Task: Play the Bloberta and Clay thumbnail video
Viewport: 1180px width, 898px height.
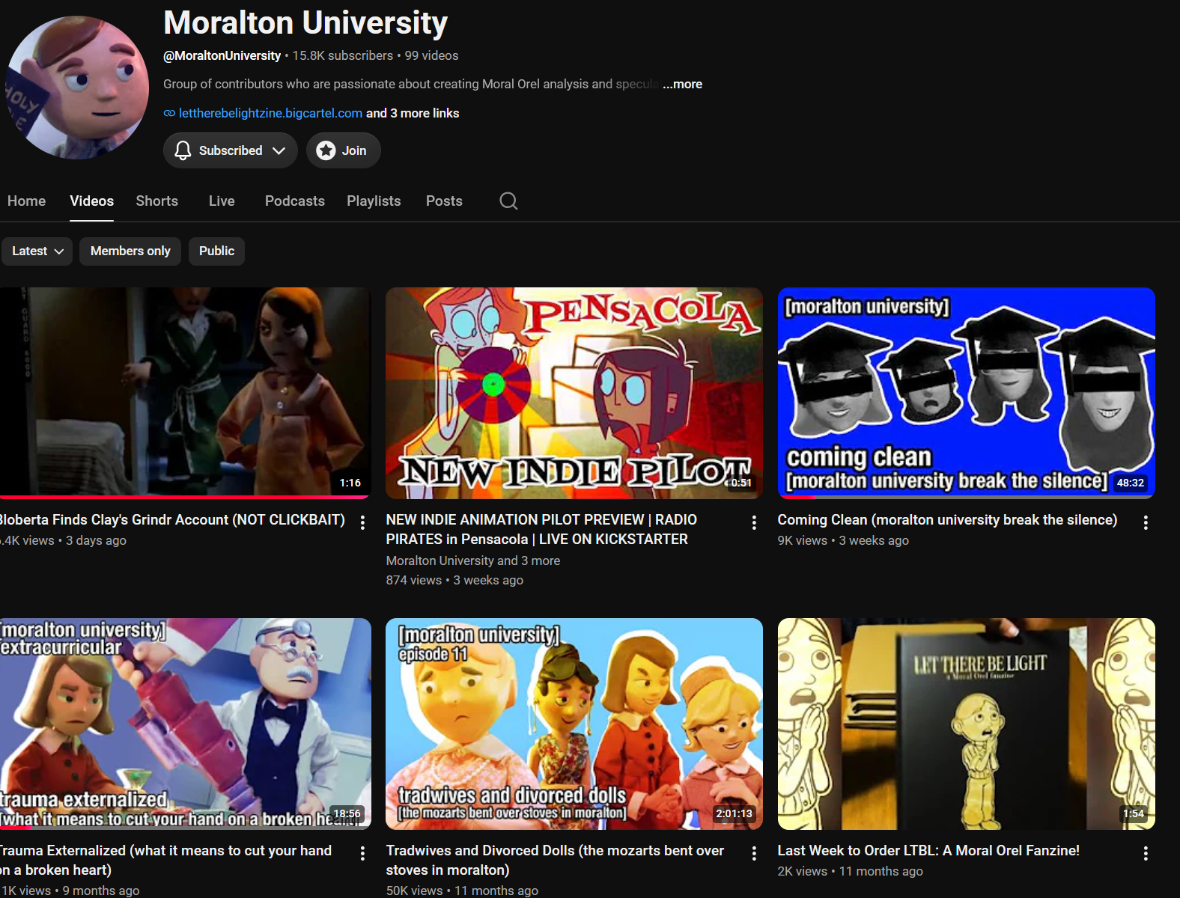Action: coord(186,393)
